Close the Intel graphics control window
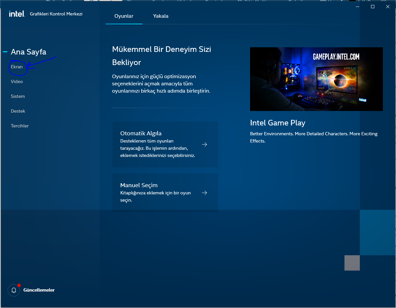The height and width of the screenshot is (308, 396). [x=388, y=7]
